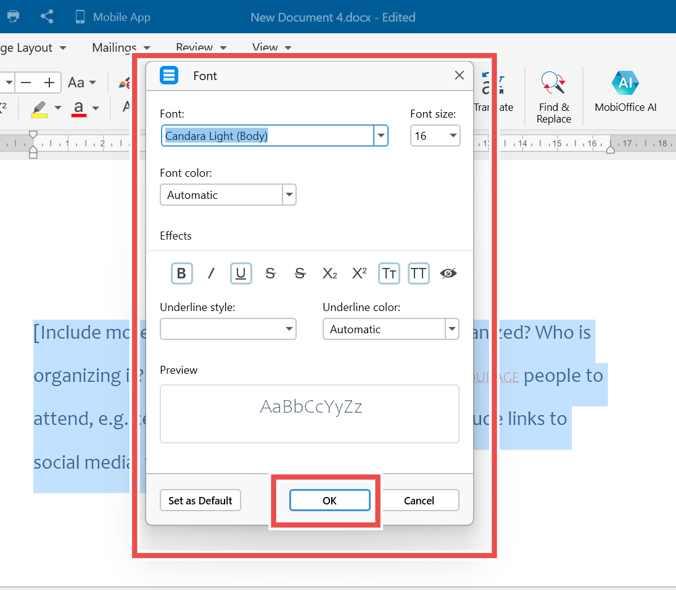Decrease font size with minus button
676x590 pixels.
coord(26,82)
